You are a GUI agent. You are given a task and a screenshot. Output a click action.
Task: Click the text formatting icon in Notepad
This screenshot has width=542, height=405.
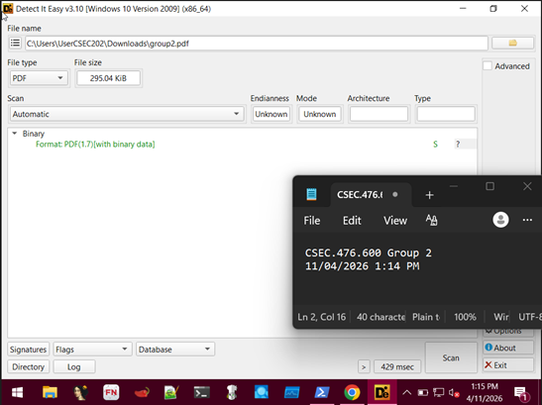point(431,220)
